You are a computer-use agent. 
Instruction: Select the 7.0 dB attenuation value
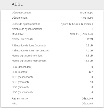[89, 51]
